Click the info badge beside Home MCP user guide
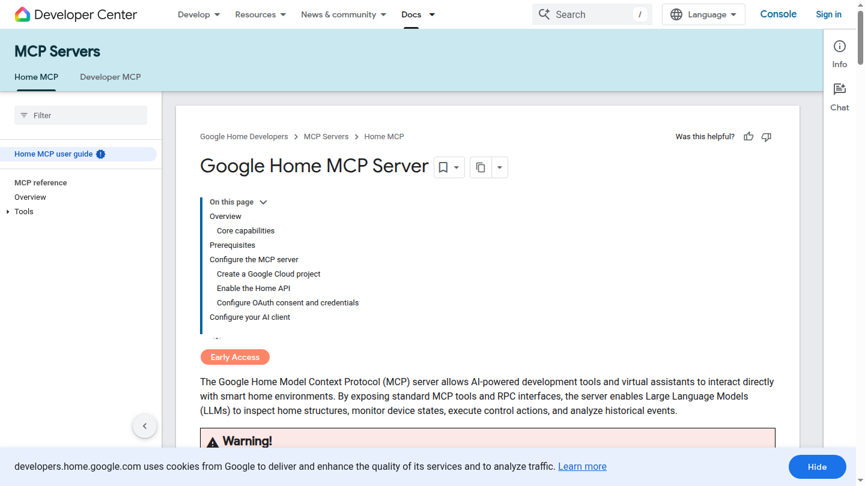This screenshot has height=486, width=865. click(x=101, y=154)
